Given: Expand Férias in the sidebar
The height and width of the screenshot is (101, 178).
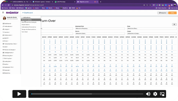Looking at the screenshot, I should click(x=6, y=41).
